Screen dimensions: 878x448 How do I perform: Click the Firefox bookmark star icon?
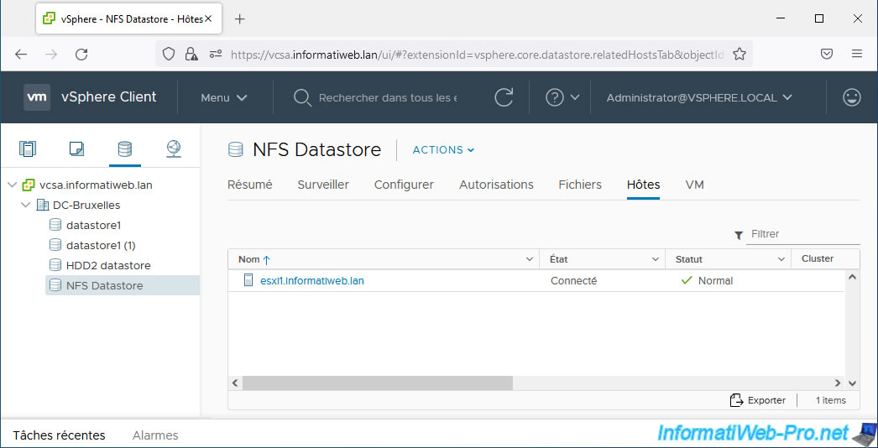740,54
